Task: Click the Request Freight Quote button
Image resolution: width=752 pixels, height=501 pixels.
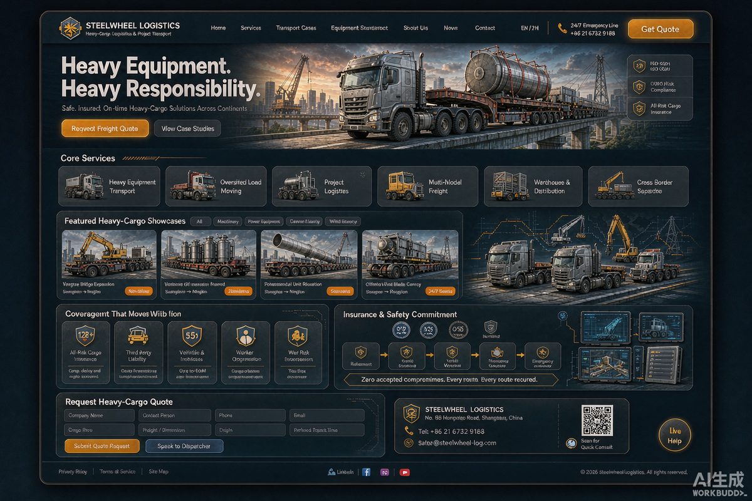Action: point(105,128)
